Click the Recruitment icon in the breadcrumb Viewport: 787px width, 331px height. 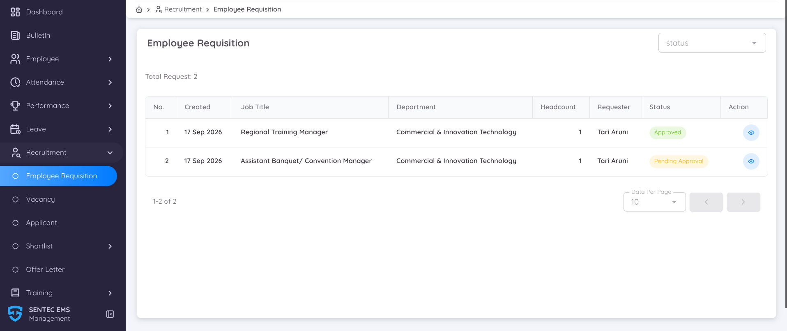tap(159, 9)
